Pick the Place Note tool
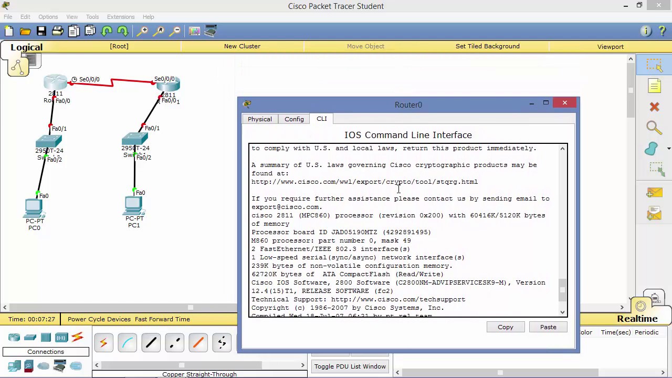This screenshot has height=378, width=672. (x=654, y=86)
